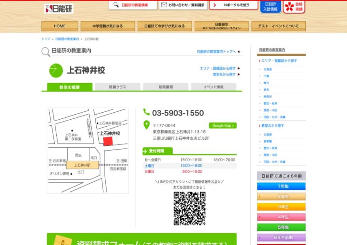347x245 pixels.
Task: Open the beige 2年生 button
Action: point(281,196)
